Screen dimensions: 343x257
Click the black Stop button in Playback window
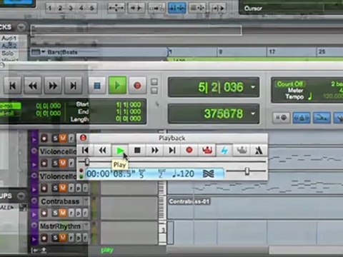tap(137, 150)
